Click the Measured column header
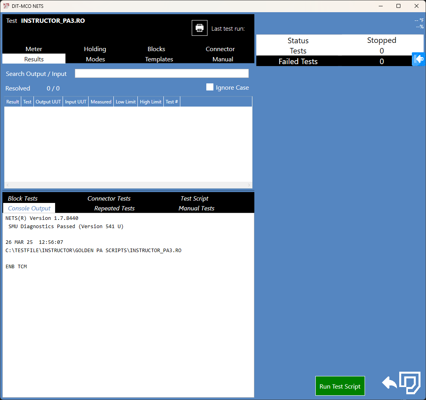 coord(101,101)
